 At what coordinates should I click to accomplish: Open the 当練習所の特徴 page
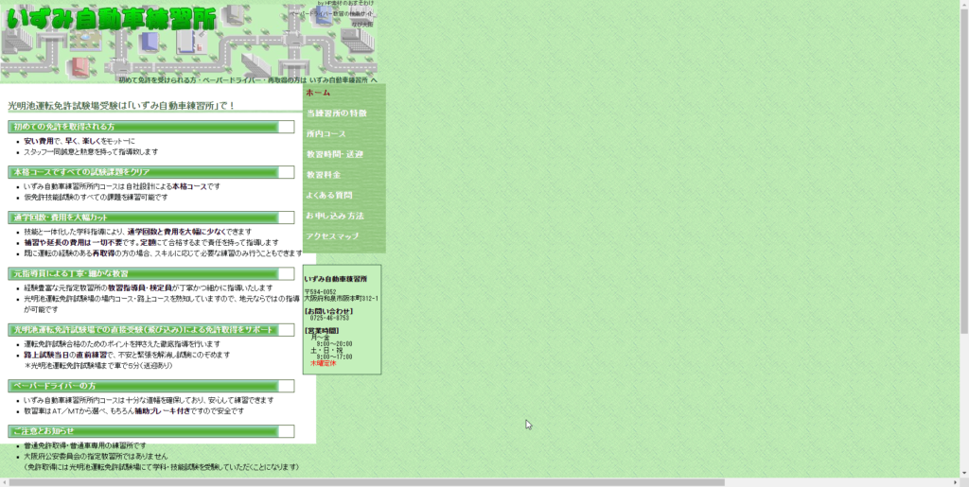336,113
